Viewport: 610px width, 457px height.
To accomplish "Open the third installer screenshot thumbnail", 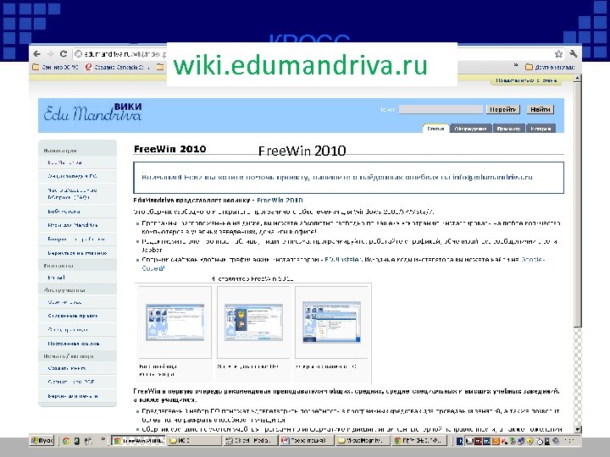I will tap(331, 322).
